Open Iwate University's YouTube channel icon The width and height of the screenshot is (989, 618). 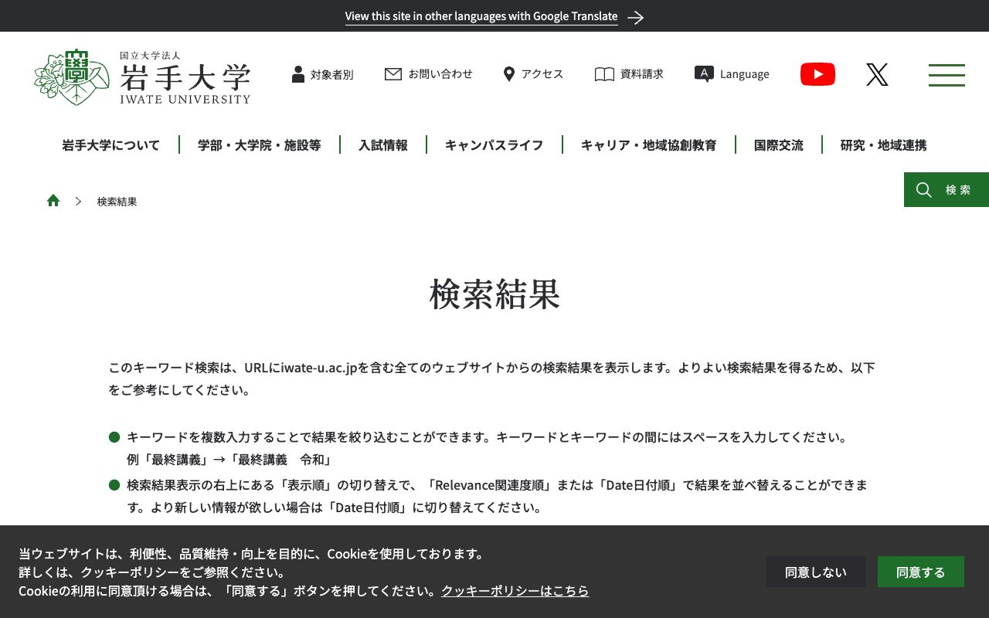coord(817,73)
